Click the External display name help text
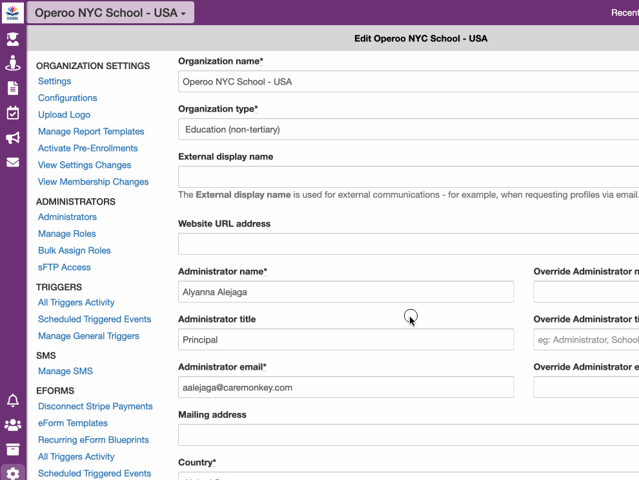Image resolution: width=639 pixels, height=480 pixels. (x=409, y=195)
